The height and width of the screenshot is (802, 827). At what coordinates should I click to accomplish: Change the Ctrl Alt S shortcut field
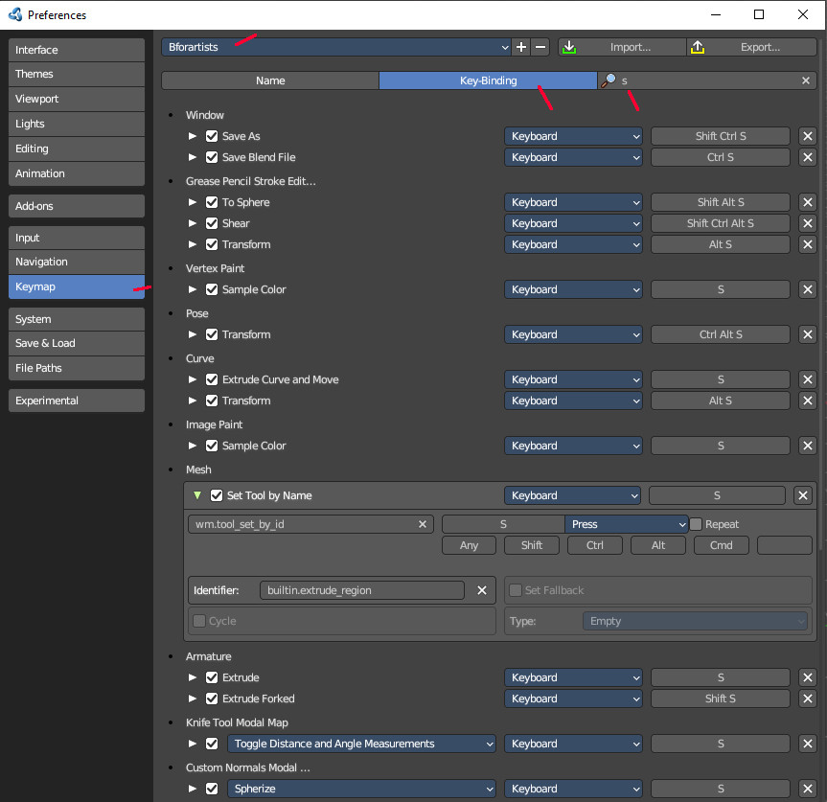[x=721, y=334]
